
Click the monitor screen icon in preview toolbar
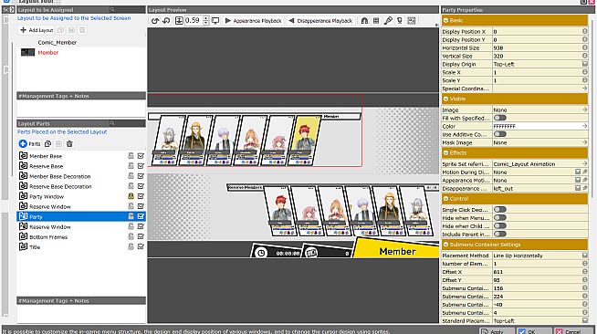[x=215, y=21]
